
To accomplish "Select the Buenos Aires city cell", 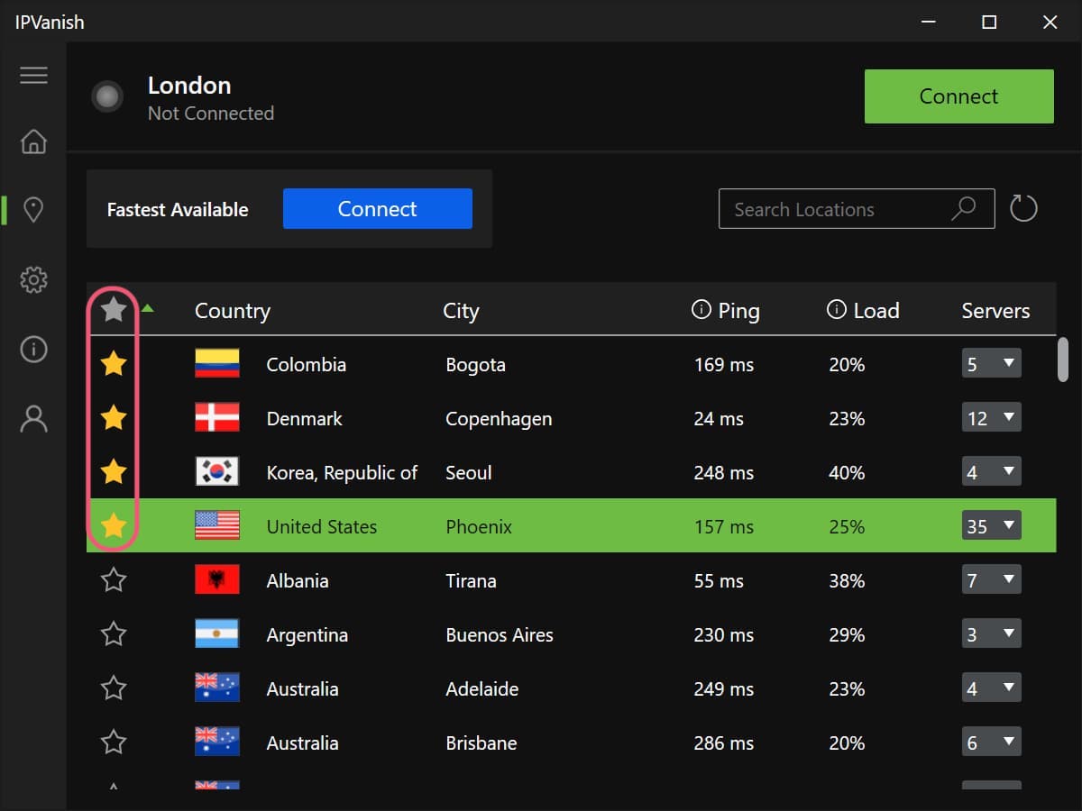I will (x=500, y=635).
